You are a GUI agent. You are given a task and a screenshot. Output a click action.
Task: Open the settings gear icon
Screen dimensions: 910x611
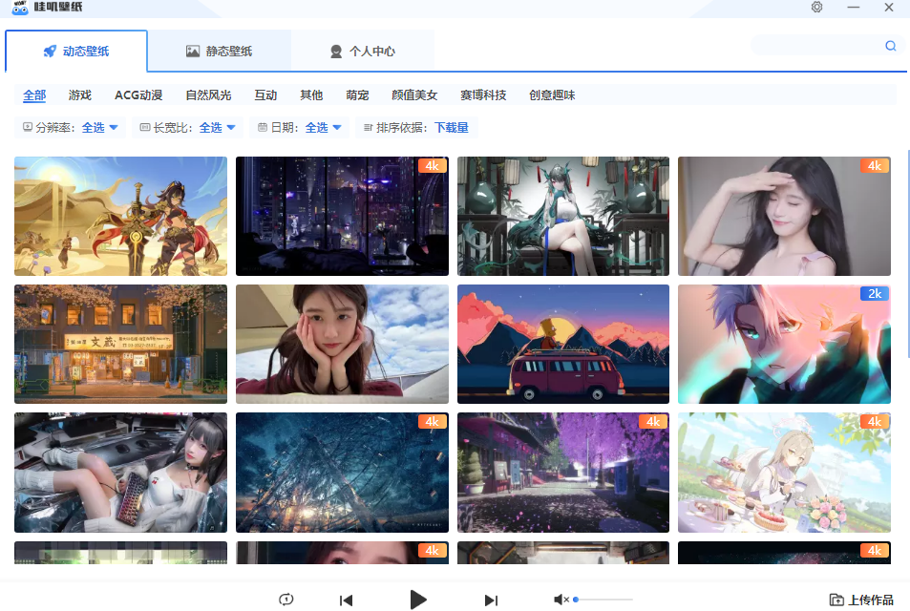coord(816,7)
